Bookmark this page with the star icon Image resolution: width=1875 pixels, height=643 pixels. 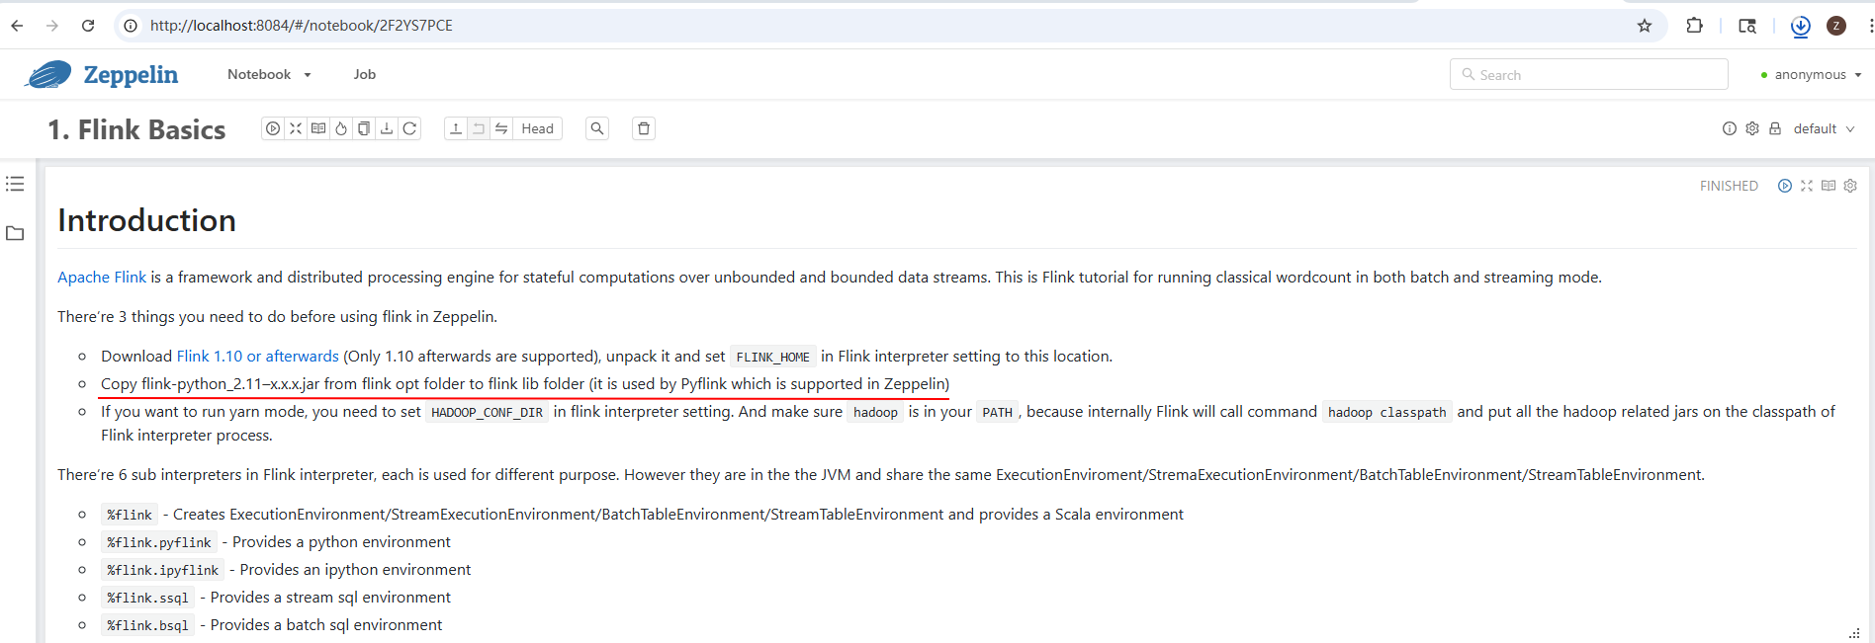coord(1645,26)
